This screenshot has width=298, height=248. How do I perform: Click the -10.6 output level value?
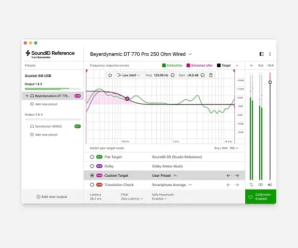coord(270,66)
